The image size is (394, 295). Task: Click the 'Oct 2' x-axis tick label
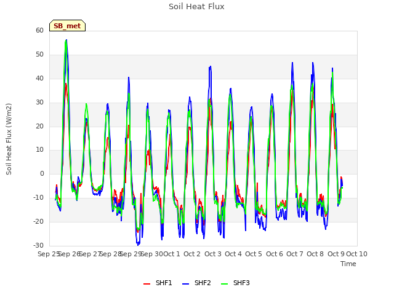tap(192, 254)
